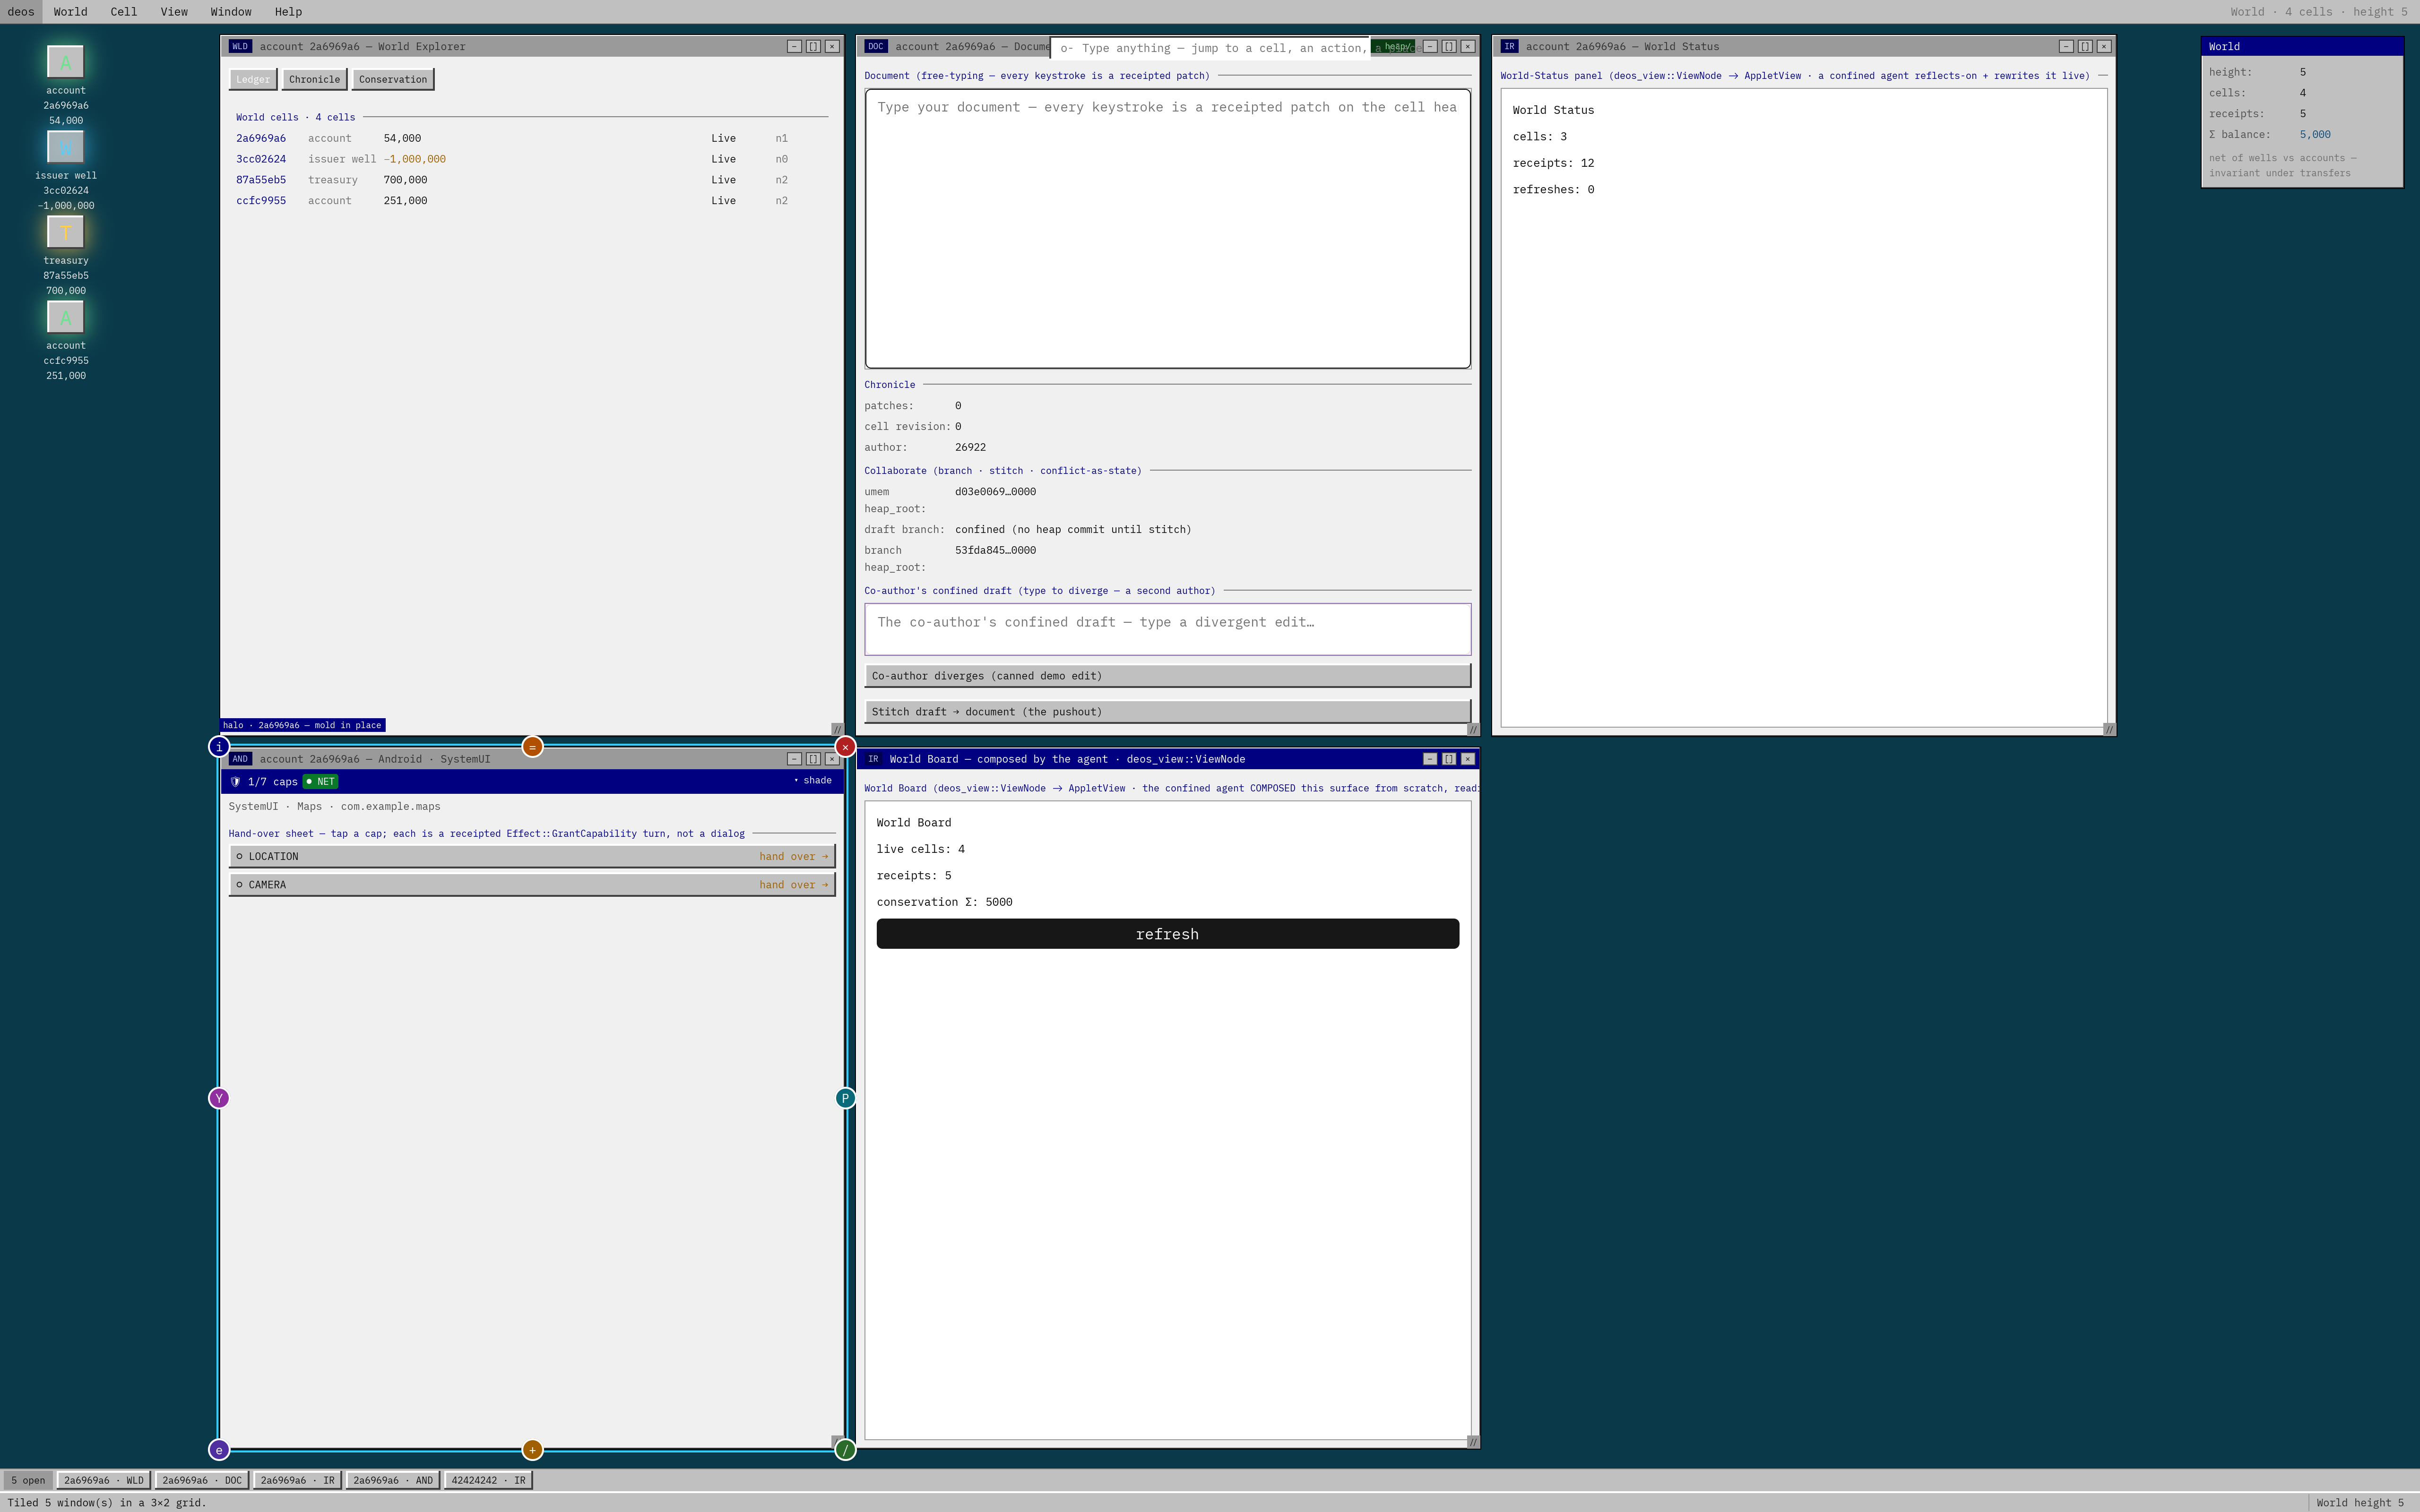Click the WLD badge in World Explorer title

[x=240, y=46]
